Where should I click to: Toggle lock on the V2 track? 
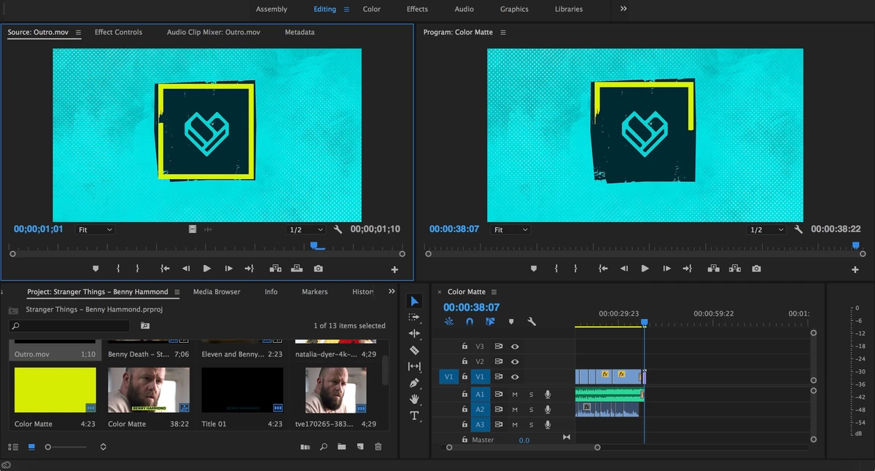pos(464,362)
